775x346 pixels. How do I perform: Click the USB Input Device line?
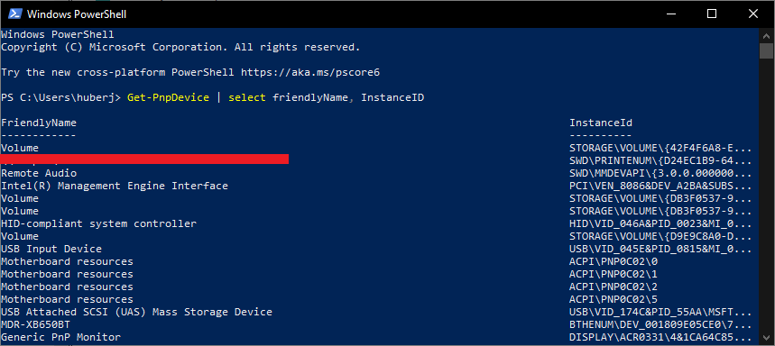point(51,249)
